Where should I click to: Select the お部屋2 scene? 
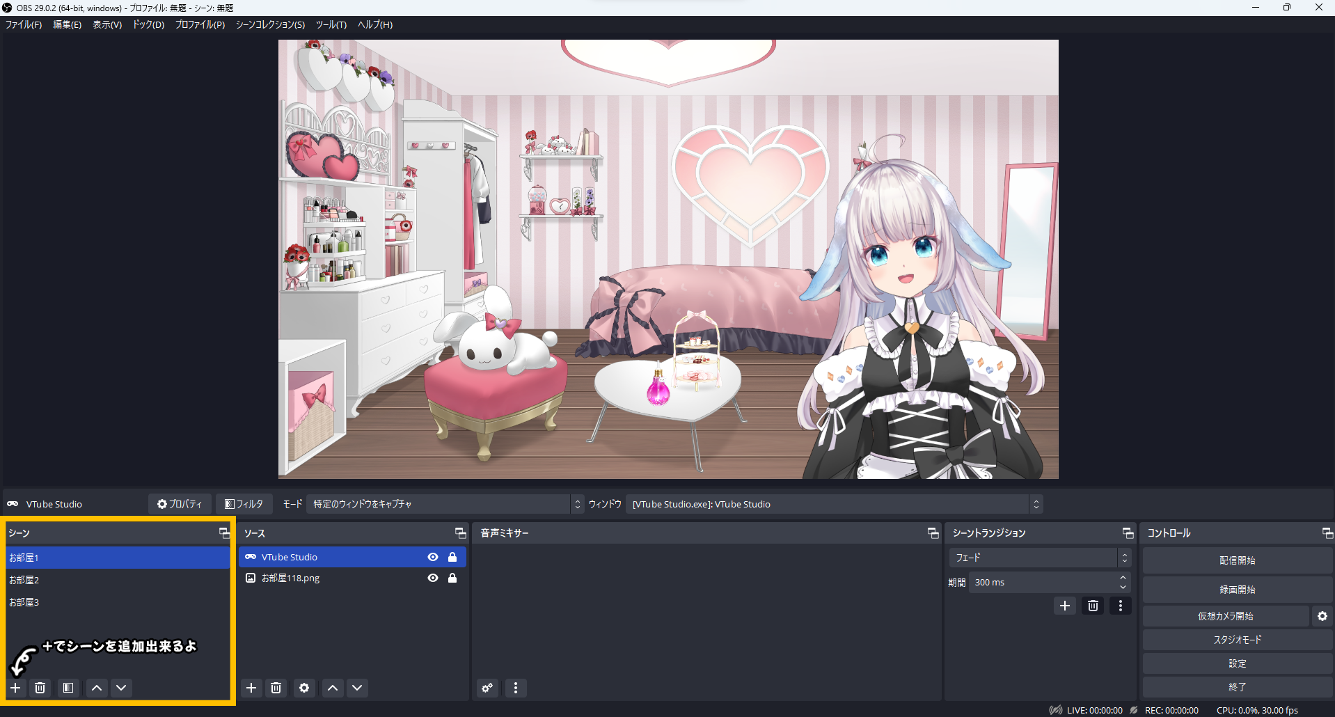pos(24,580)
